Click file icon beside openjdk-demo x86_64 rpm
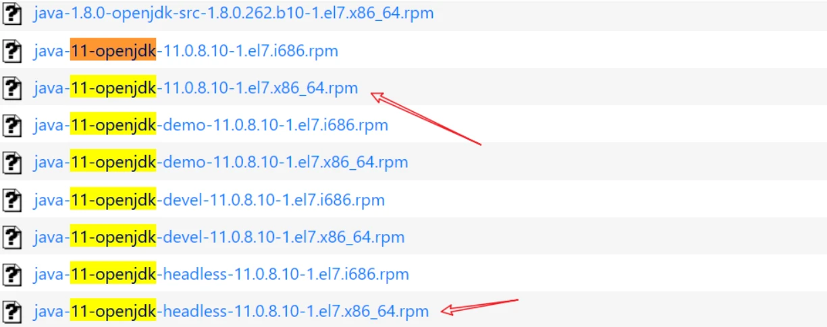This screenshot has height=327, width=827. point(12,162)
